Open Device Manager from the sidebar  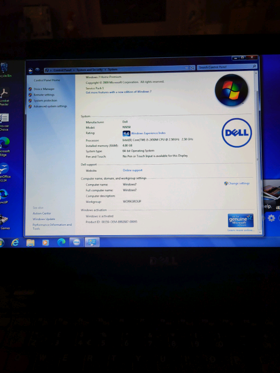[44, 89]
